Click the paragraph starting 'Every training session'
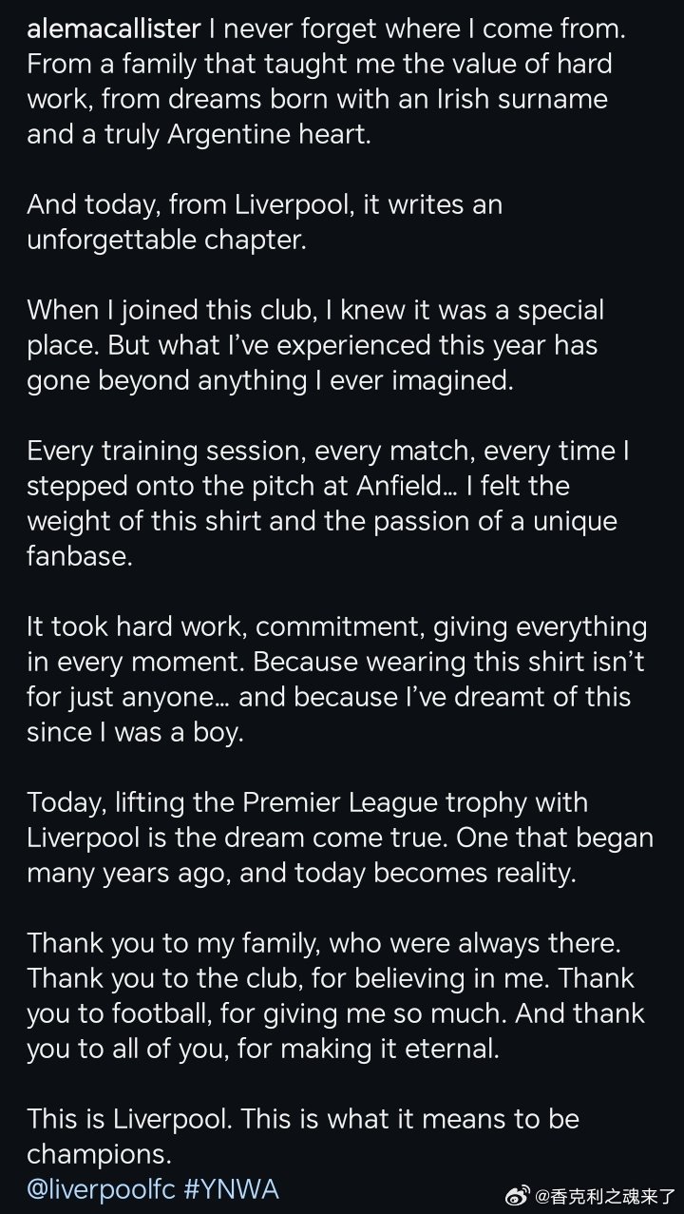684x1214 pixels. pyautogui.click(x=328, y=503)
